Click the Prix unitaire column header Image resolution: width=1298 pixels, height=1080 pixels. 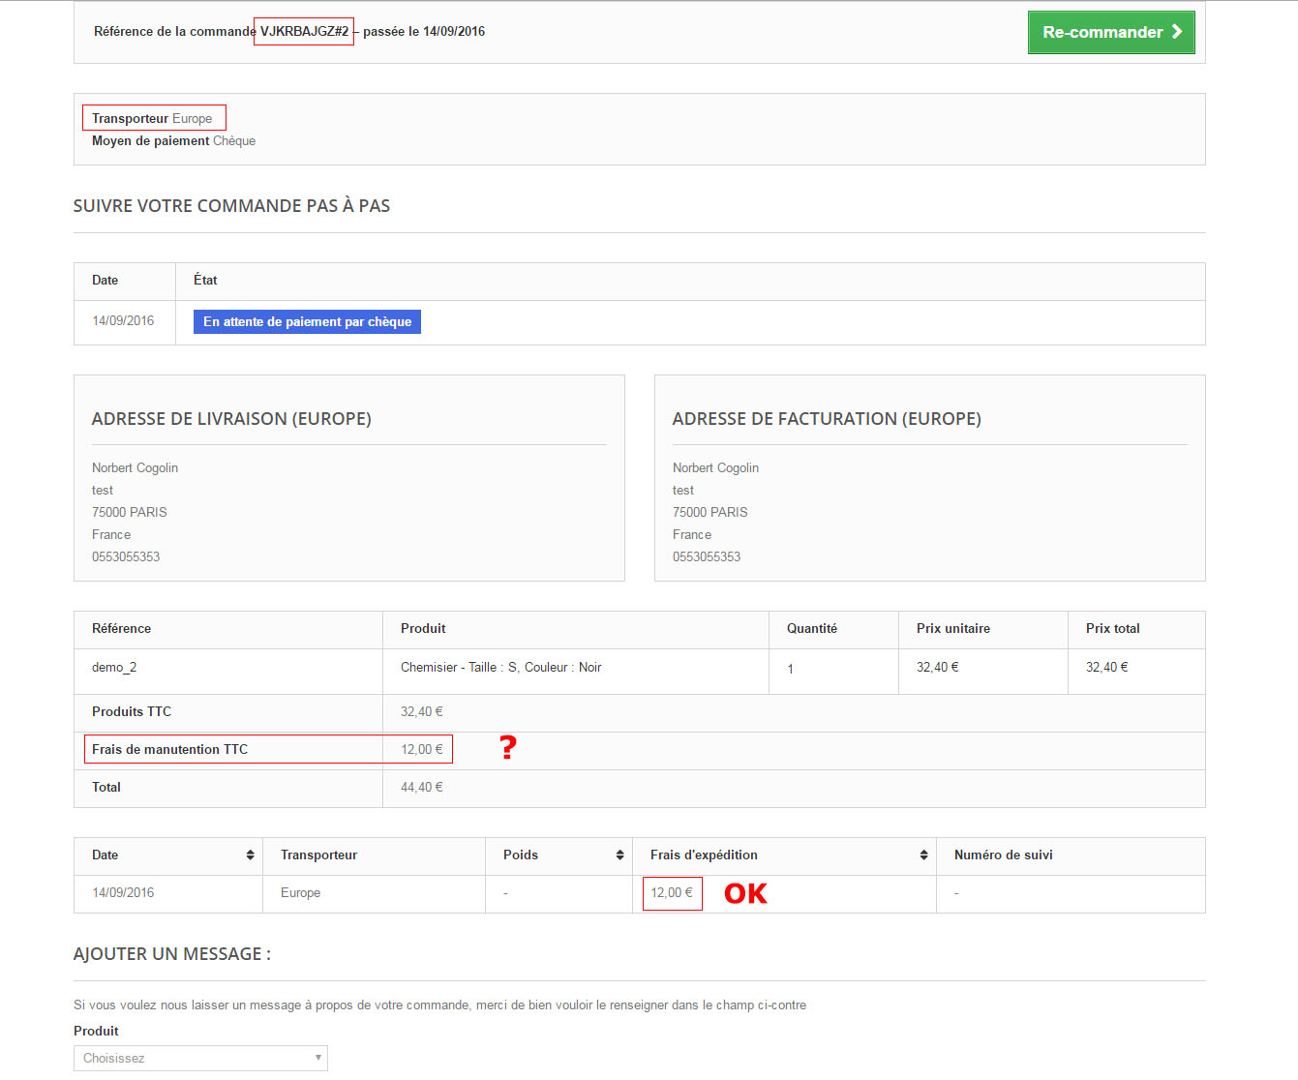pos(952,628)
